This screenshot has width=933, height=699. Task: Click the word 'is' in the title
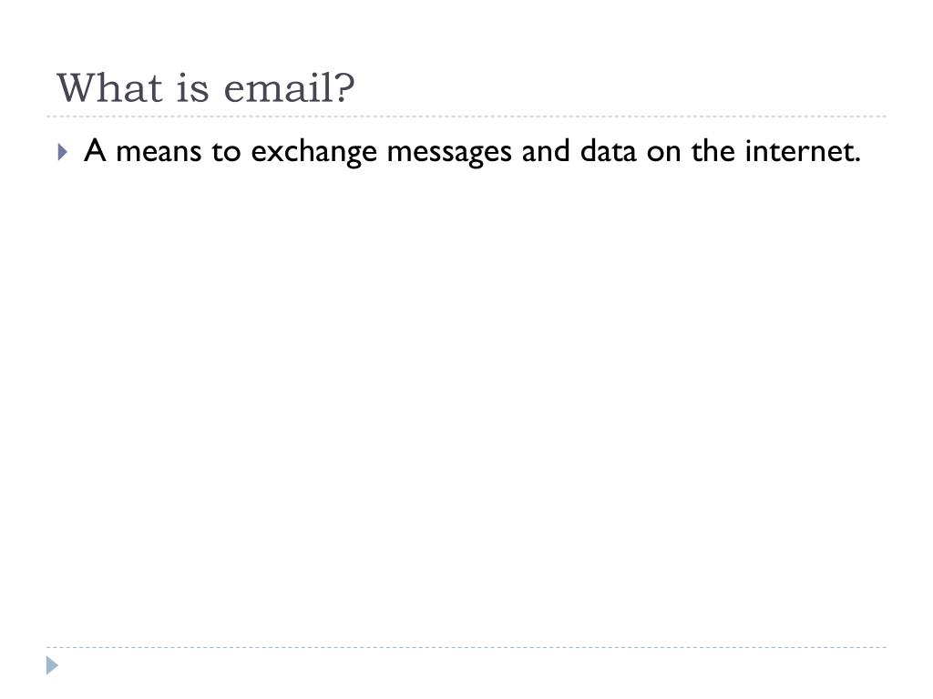coord(193,88)
